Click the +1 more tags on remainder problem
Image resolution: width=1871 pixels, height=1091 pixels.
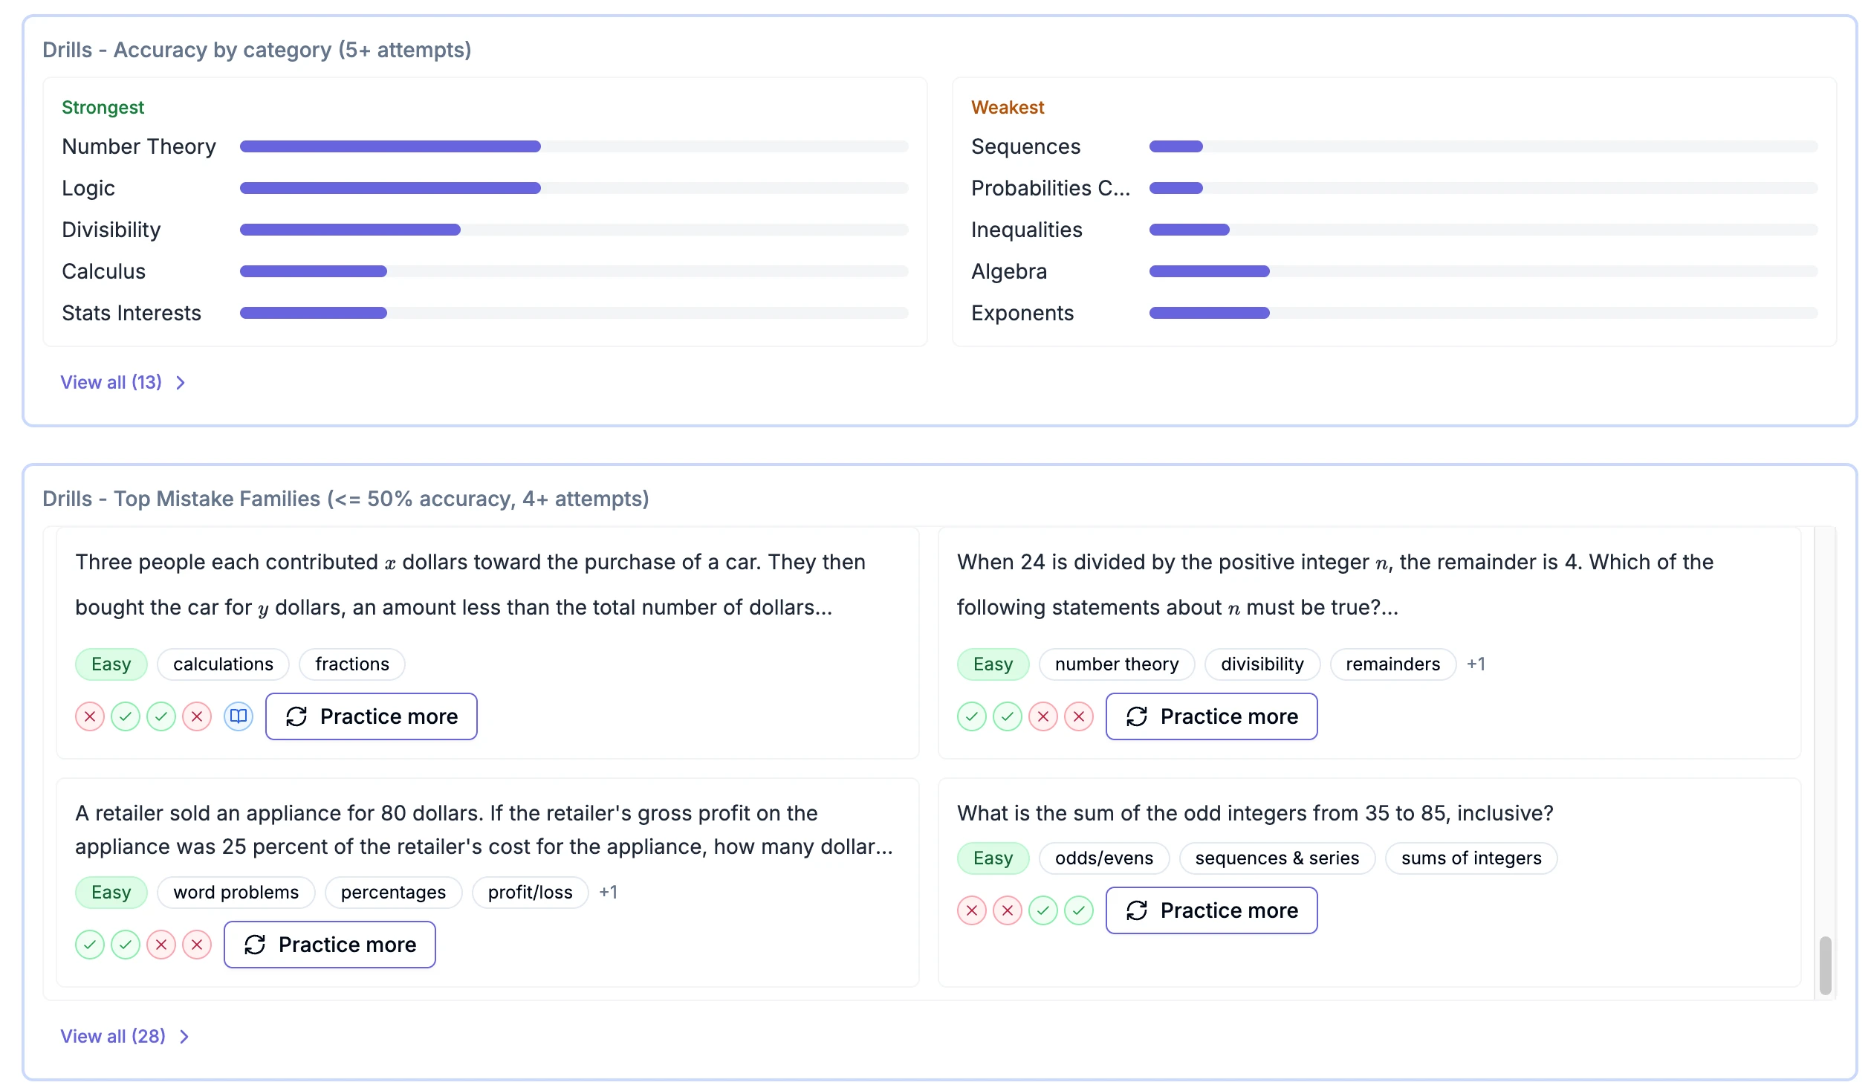point(1476,664)
